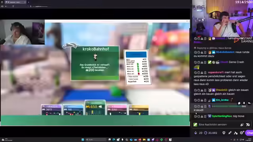The width and height of the screenshot is (253, 142).
Task: Ban the user who wrote "Game Crash"
Action: click(x=195, y=62)
